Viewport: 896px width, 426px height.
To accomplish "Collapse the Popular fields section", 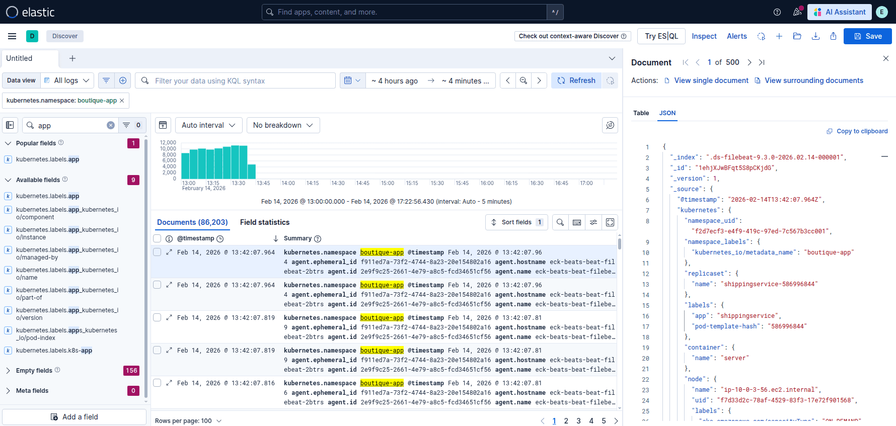I will pos(8,143).
